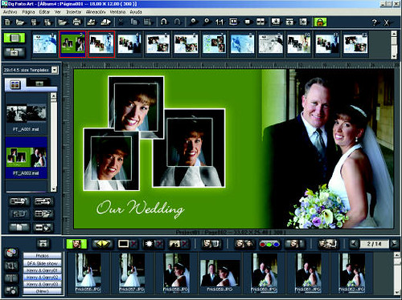Open the Ayuda menu
This screenshot has width=402, height=300.
click(x=136, y=12)
